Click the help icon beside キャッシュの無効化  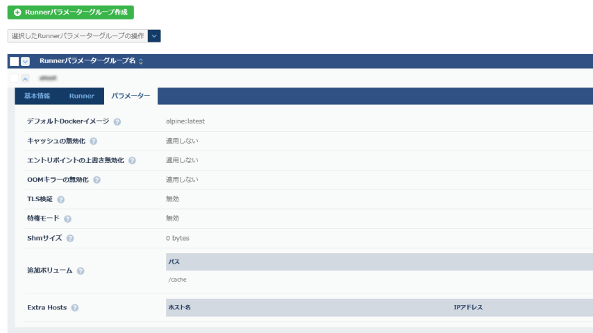pyautogui.click(x=94, y=141)
